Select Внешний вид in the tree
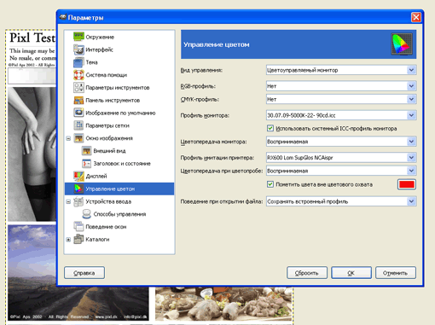The image size is (435, 325). (109, 151)
